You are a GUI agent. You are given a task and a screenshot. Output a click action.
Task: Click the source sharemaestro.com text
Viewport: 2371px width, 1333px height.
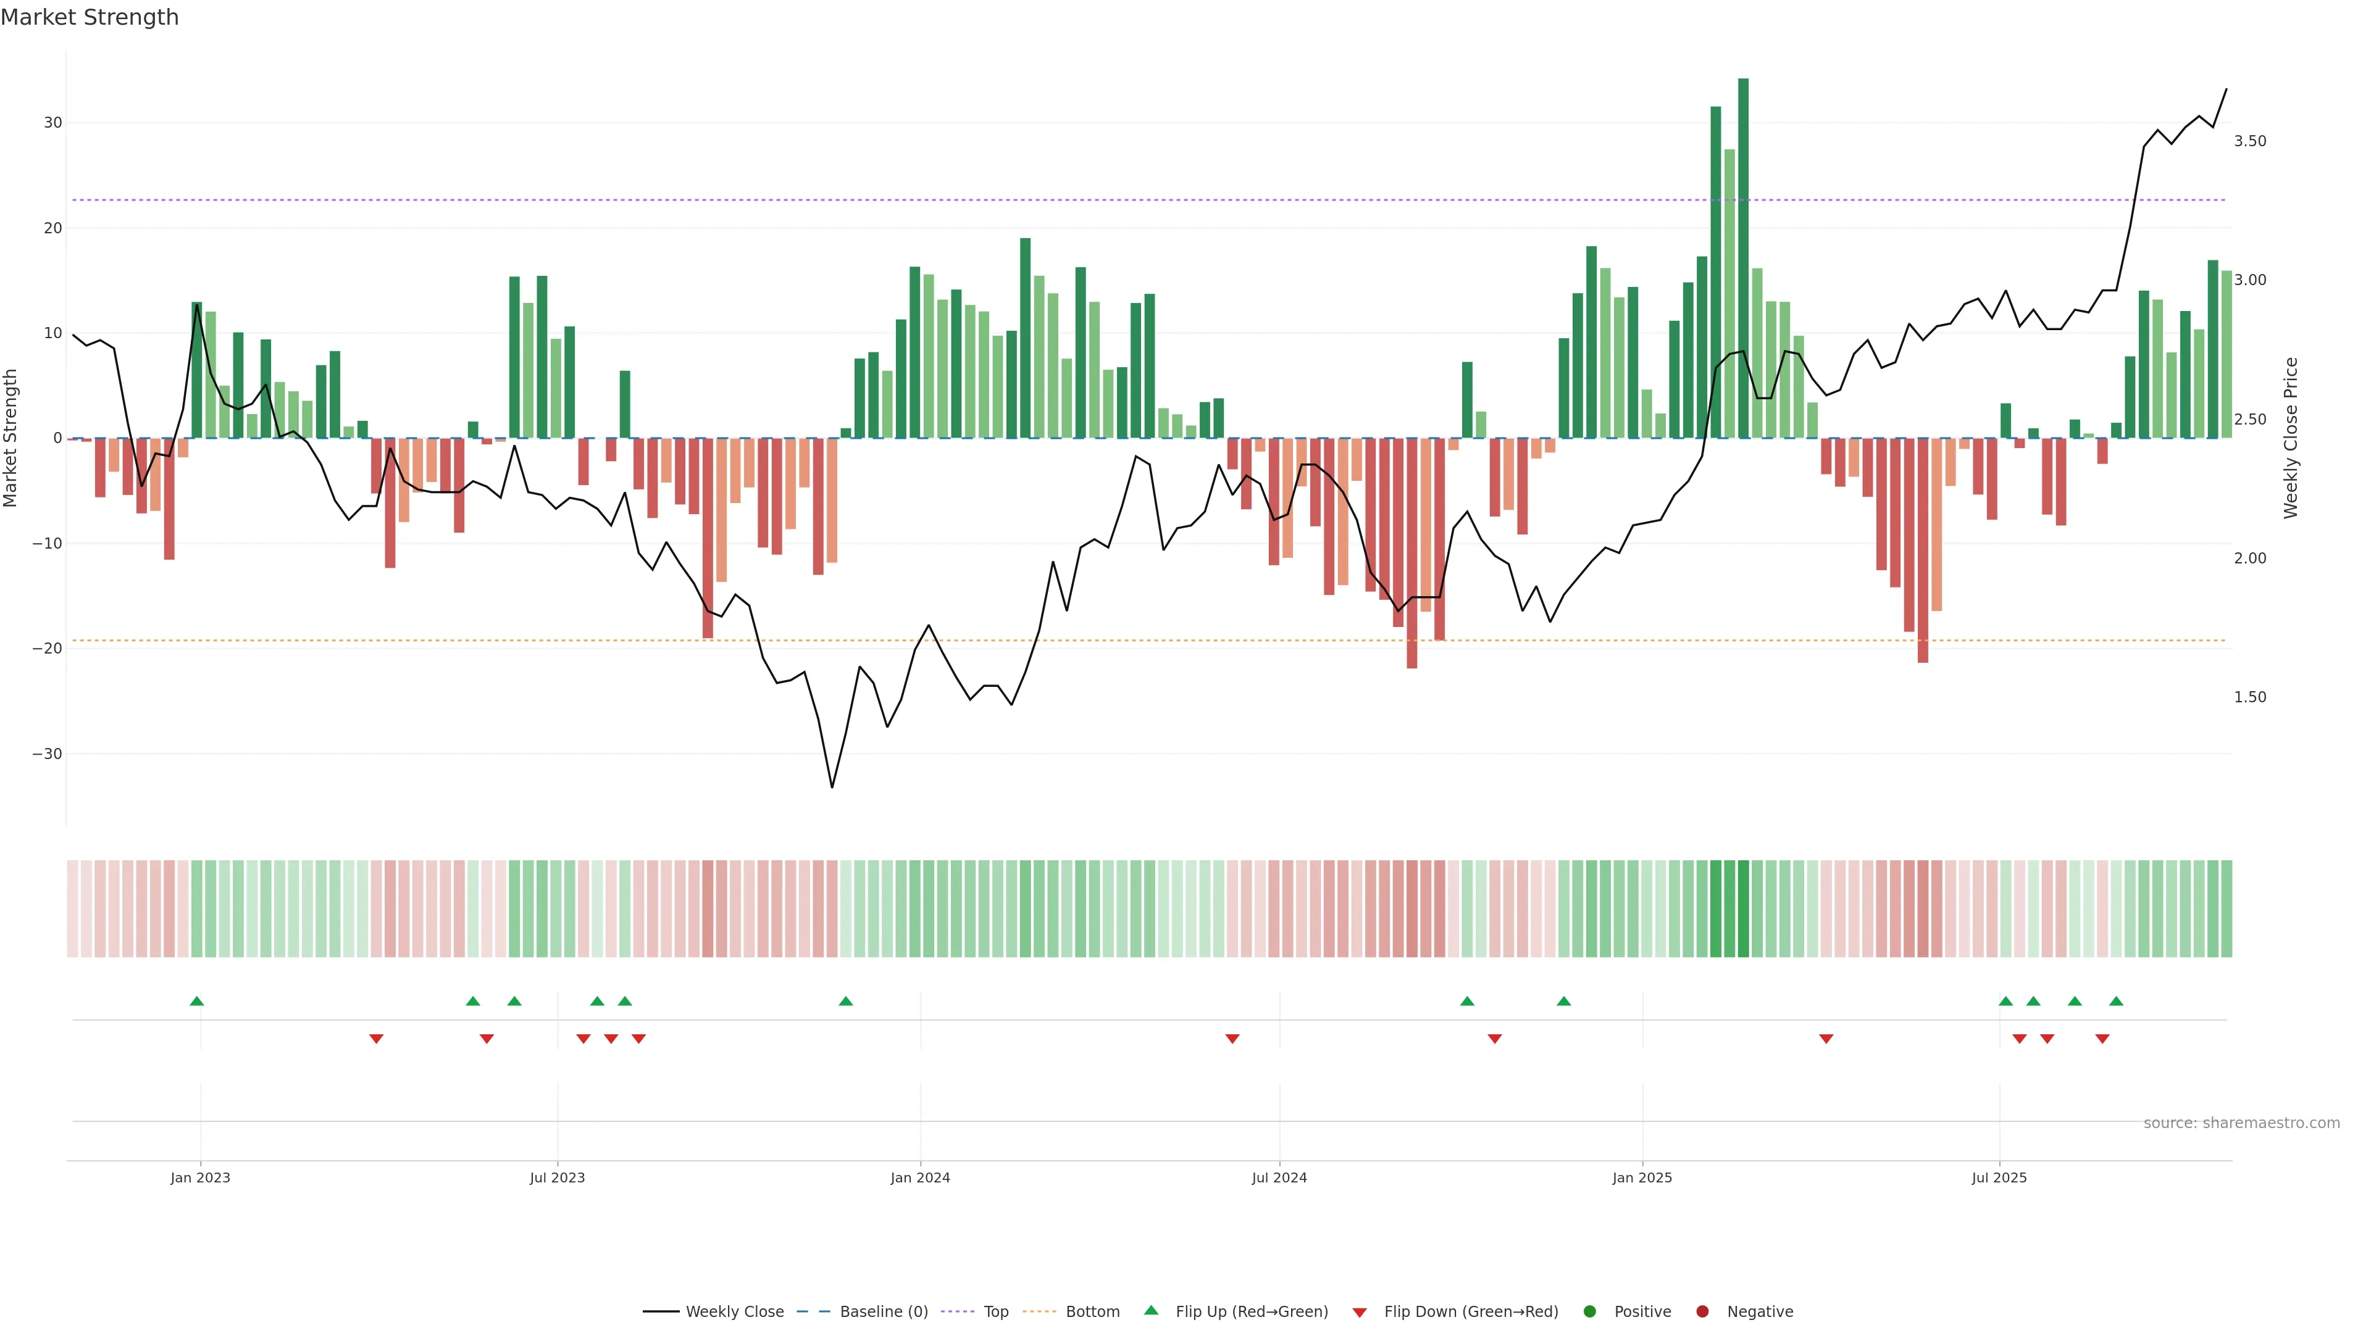pyautogui.click(x=2241, y=1123)
